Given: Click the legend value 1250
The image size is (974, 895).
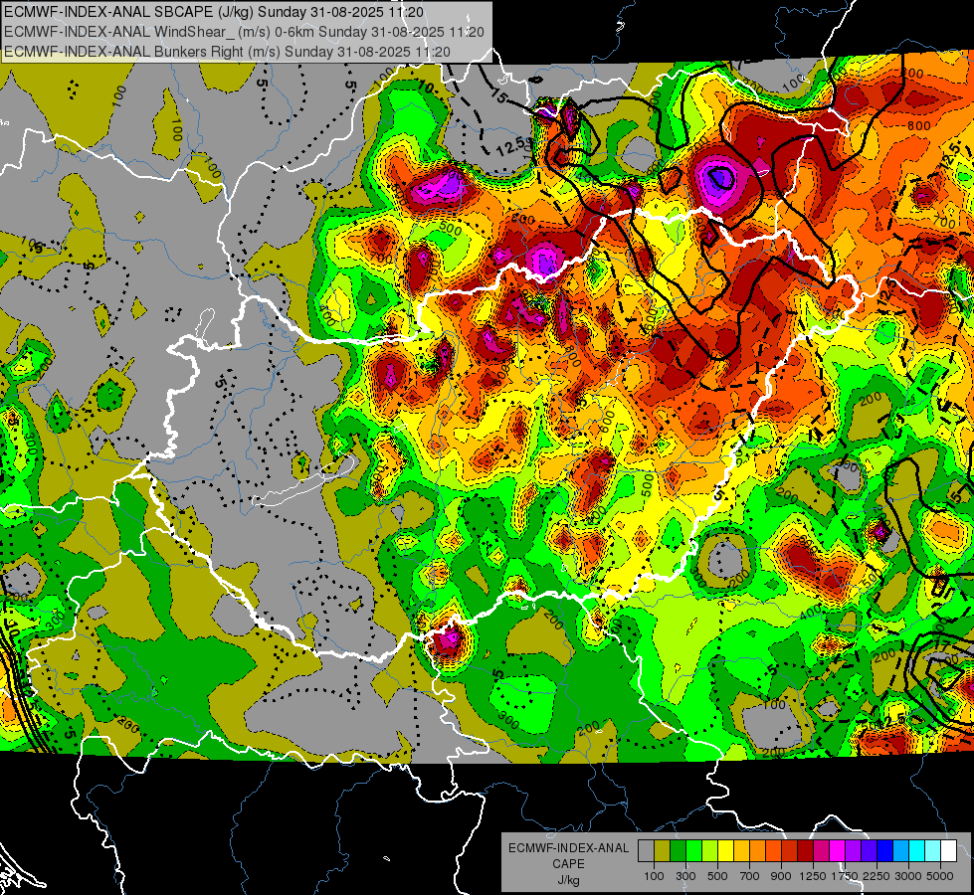Looking at the screenshot, I should click(x=813, y=876).
